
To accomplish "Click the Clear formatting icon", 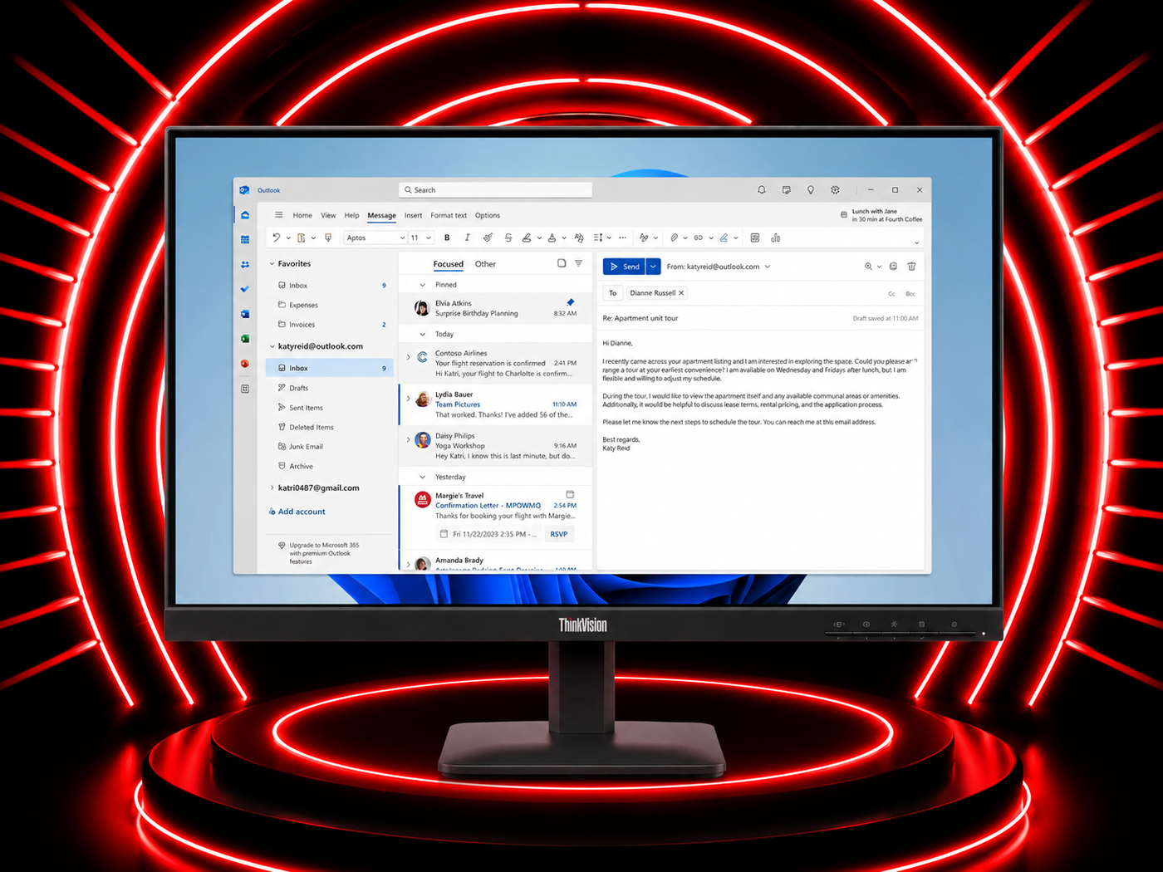I will [x=579, y=238].
